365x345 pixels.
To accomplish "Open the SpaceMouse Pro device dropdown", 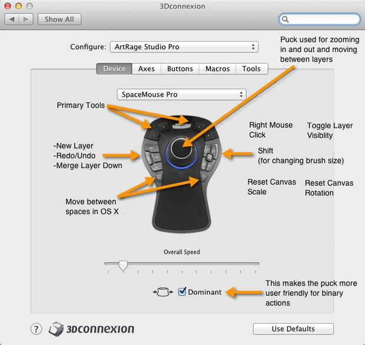I will pyautogui.click(x=181, y=94).
